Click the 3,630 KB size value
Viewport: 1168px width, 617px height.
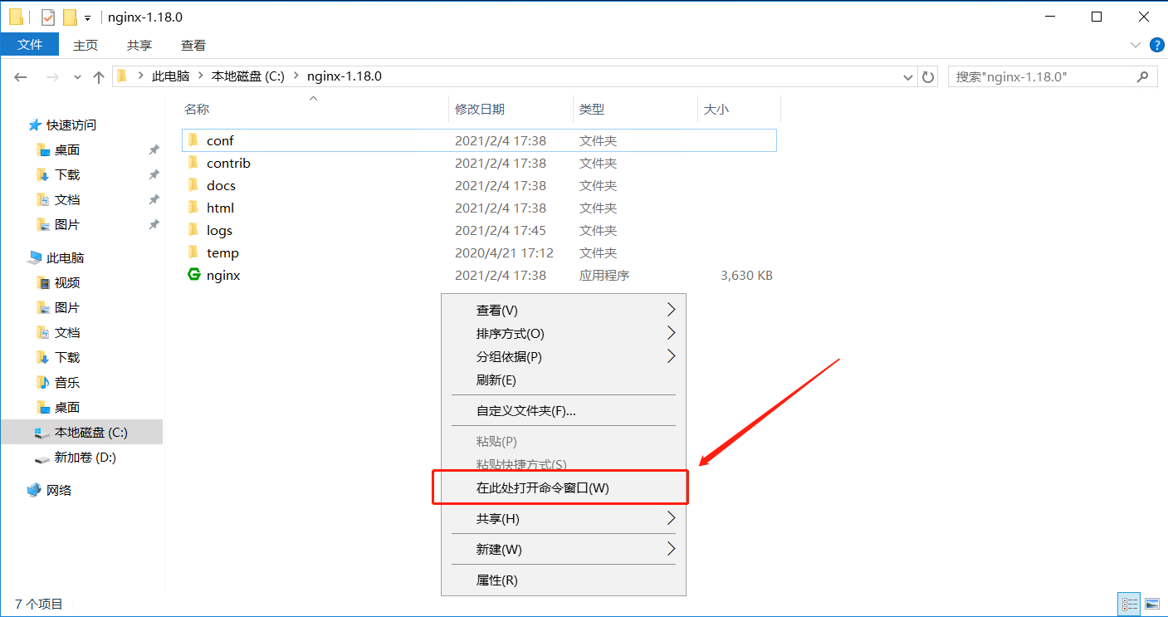pos(746,275)
